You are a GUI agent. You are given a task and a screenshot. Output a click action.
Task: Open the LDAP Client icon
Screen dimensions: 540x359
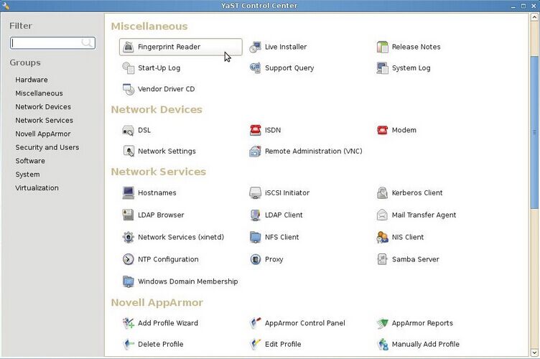(255, 215)
